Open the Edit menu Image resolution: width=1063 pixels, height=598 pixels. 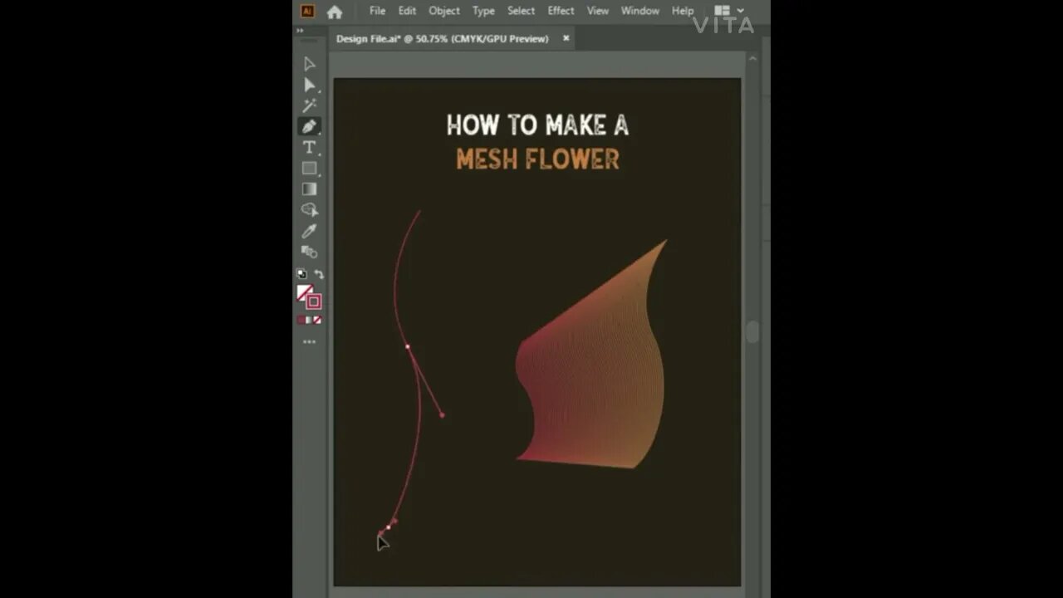[x=407, y=11]
